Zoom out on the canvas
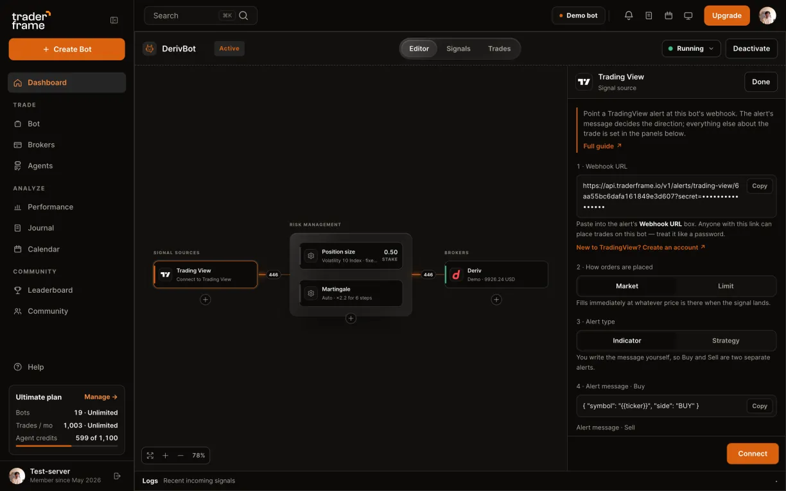The image size is (786, 491). [x=180, y=455]
